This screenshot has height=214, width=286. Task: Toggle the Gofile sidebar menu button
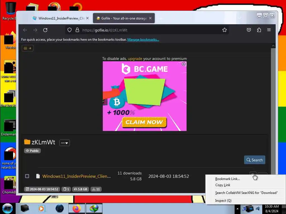(x=28, y=48)
